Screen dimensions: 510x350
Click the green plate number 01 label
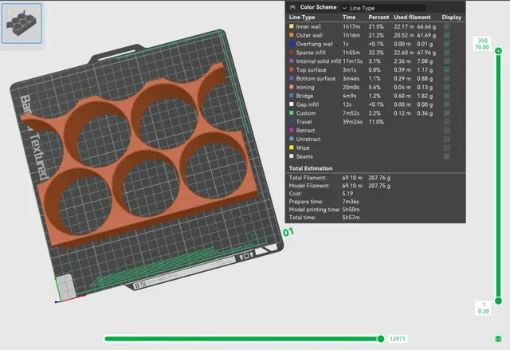288,232
